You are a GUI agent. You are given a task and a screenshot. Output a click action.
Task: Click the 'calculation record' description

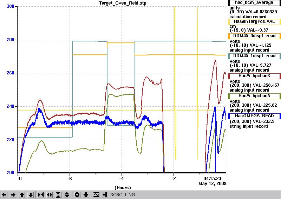click(x=248, y=17)
